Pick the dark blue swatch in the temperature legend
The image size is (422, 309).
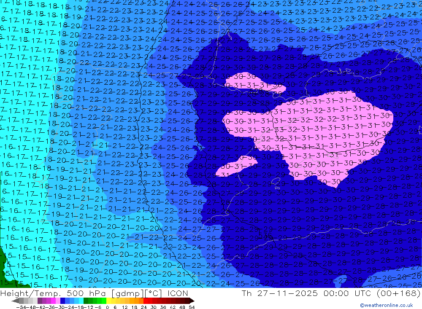pyautogui.click(x=62, y=301)
